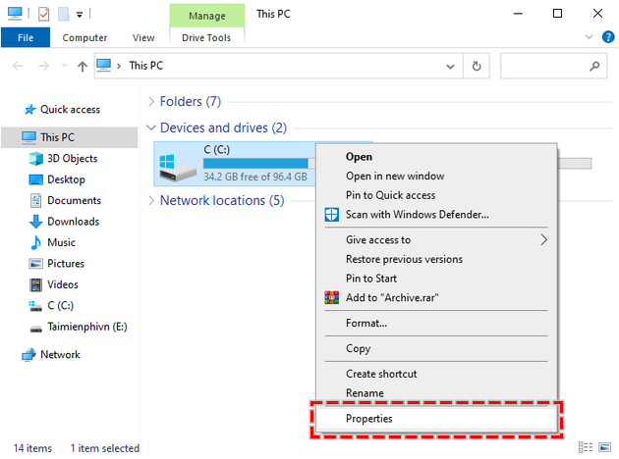Image resolution: width=619 pixels, height=459 pixels.
Task: Choose Add to "Archive.rar" in the context menu
Action: point(436,298)
